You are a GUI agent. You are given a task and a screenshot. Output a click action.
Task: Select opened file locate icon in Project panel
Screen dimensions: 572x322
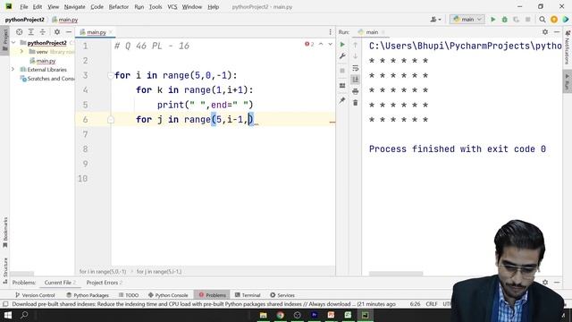pyautogui.click(x=20, y=32)
